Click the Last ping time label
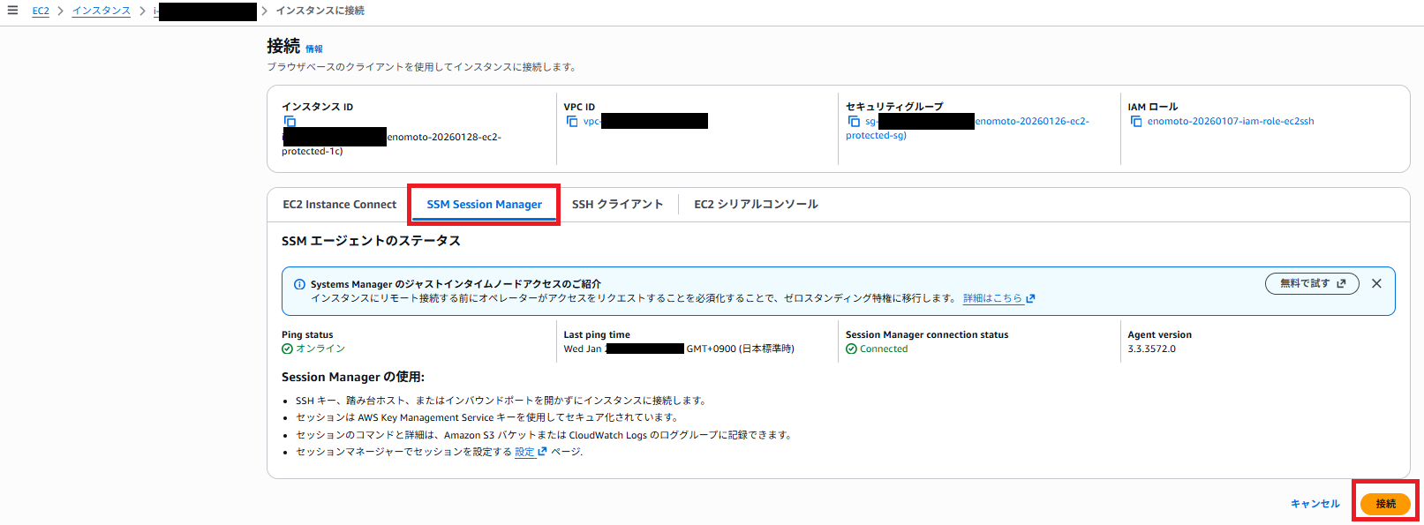This screenshot has width=1424, height=525. click(597, 335)
